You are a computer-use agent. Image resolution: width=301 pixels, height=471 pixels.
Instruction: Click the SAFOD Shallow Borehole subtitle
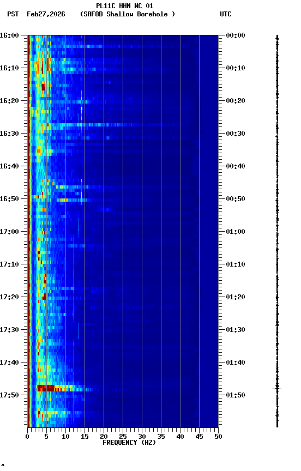pos(128,14)
